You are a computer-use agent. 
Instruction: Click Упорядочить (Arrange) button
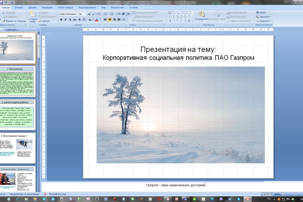202,16
